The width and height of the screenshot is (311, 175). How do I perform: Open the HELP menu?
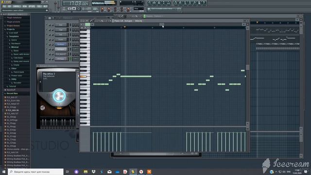(45, 6)
